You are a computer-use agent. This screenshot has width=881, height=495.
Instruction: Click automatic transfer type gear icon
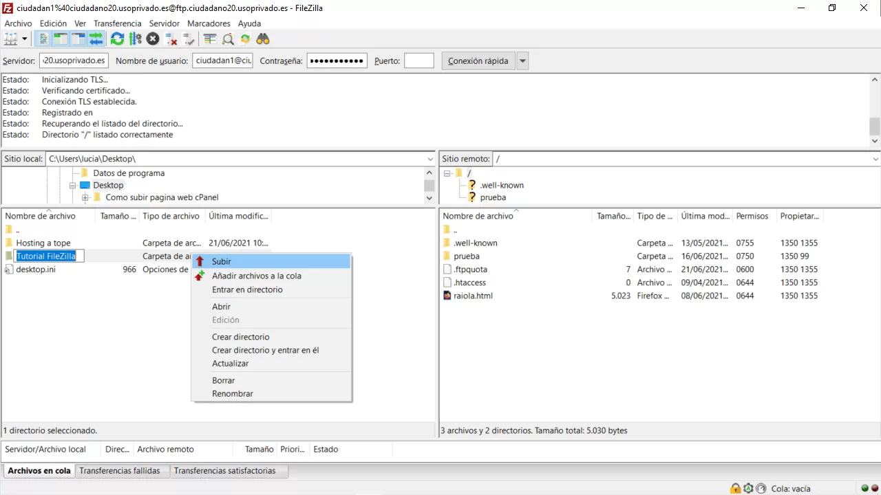pos(748,488)
